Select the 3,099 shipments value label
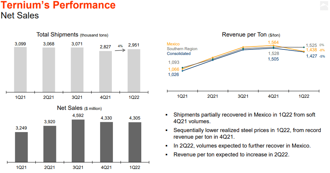The image size is (330, 173). coord(20,44)
